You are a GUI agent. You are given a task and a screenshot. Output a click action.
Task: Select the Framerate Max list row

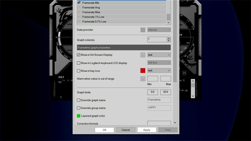tap(122, 12)
